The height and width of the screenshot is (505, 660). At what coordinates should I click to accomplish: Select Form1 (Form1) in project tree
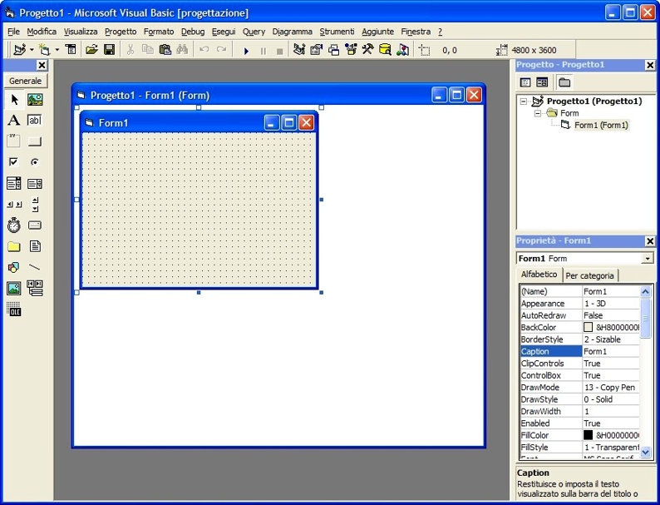601,125
